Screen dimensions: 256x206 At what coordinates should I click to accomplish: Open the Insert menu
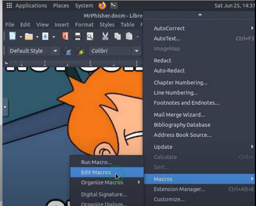(x=62, y=25)
